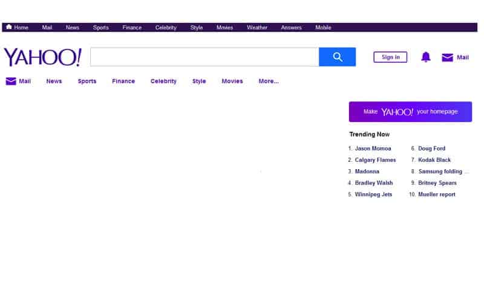Image resolution: width=484 pixels, height=302 pixels.
Task: Open Celebrity in the dark top bar
Action: tap(166, 27)
